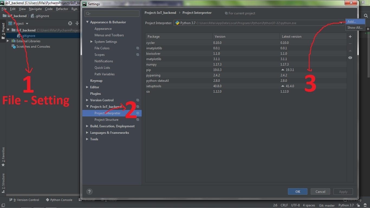Screen dimensions: 370x208
Task: Open the Edit menu
Action: point(13,9)
